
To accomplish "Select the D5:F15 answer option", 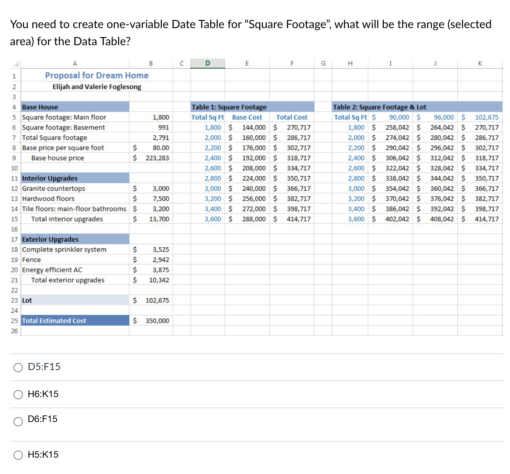I will coord(18,367).
